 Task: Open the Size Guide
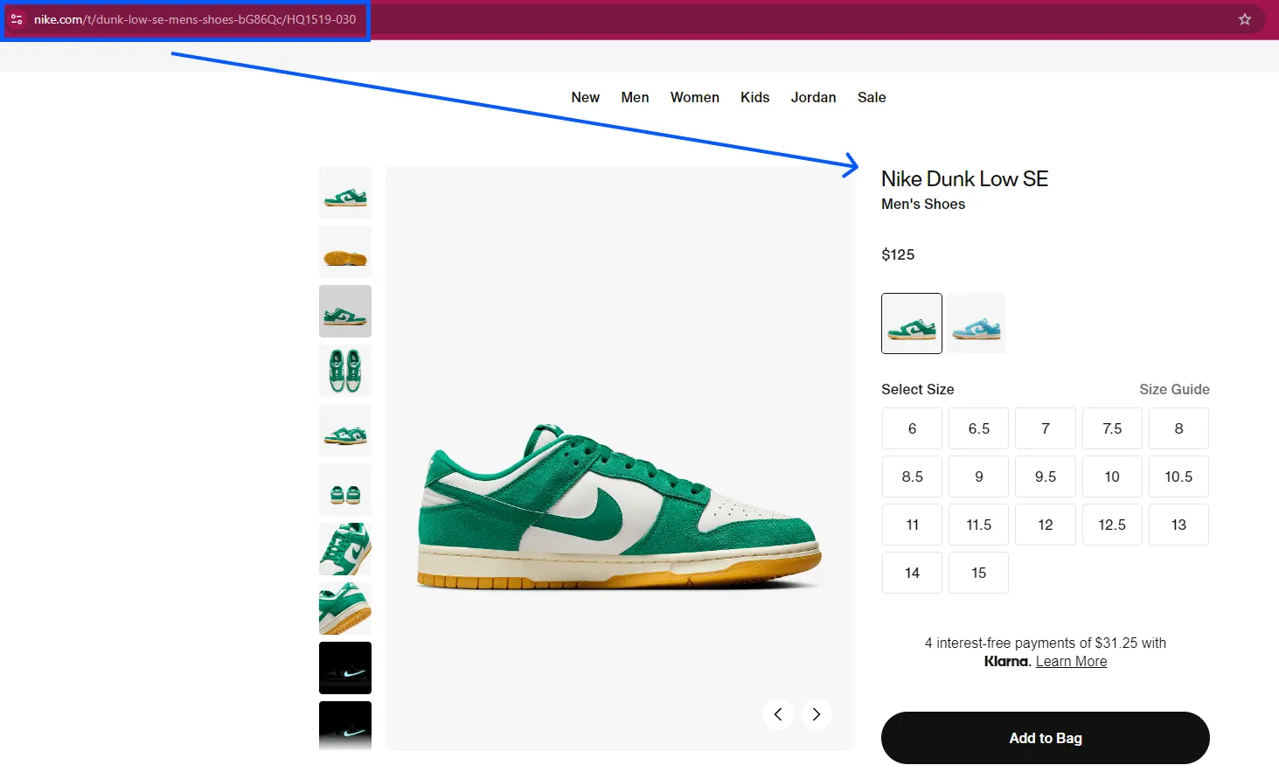coord(1174,389)
